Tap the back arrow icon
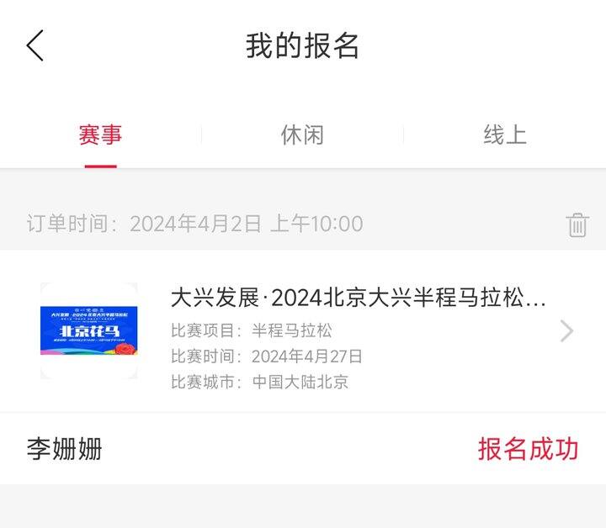 pos(35,45)
